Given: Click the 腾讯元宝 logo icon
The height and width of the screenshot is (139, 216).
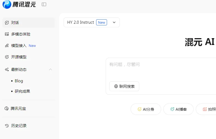Looking at the screenshot, I should 7,108.
